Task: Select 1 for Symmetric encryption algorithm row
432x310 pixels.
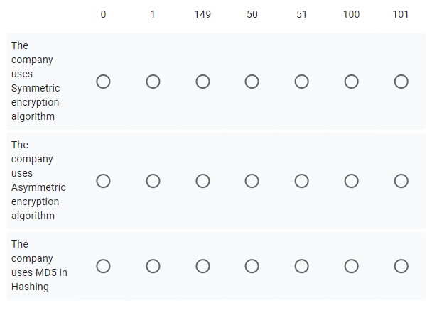Action: tap(153, 82)
